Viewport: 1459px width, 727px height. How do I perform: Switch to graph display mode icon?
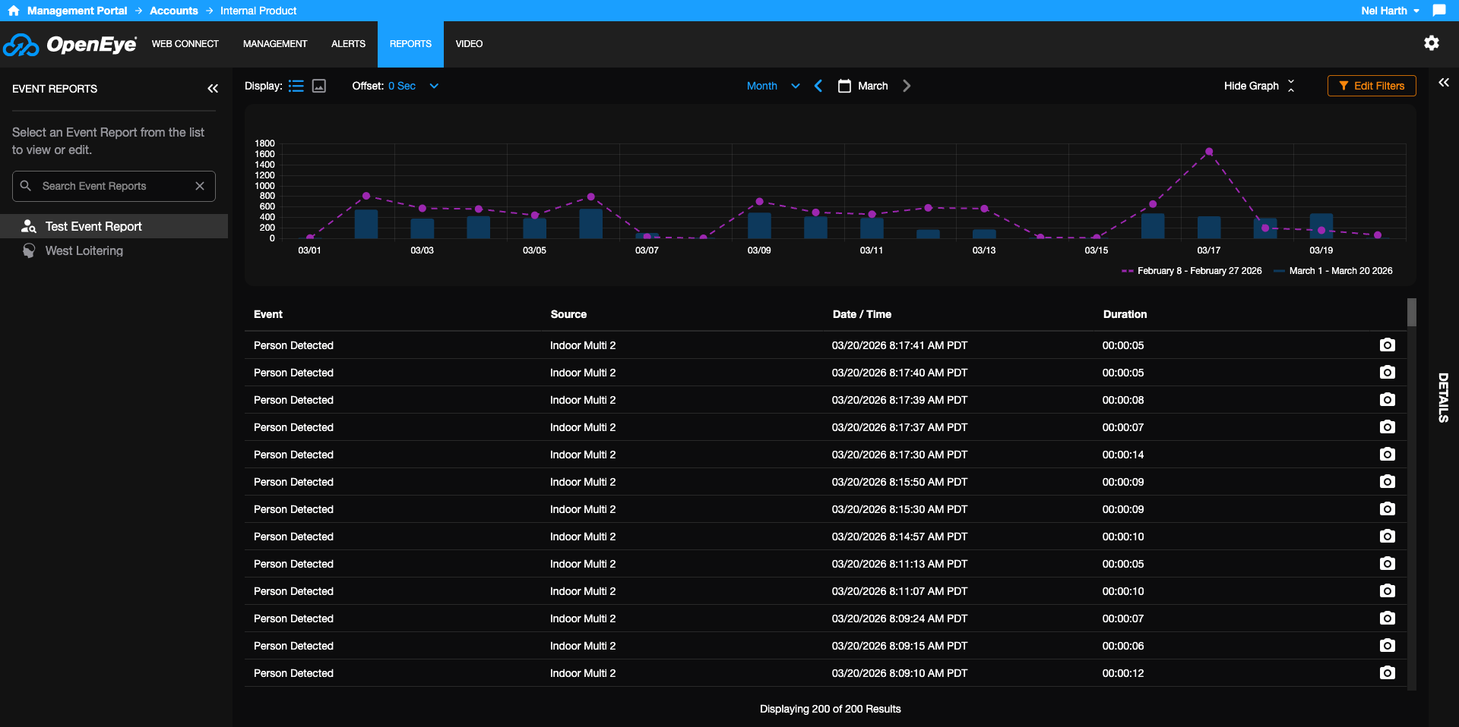(x=318, y=86)
